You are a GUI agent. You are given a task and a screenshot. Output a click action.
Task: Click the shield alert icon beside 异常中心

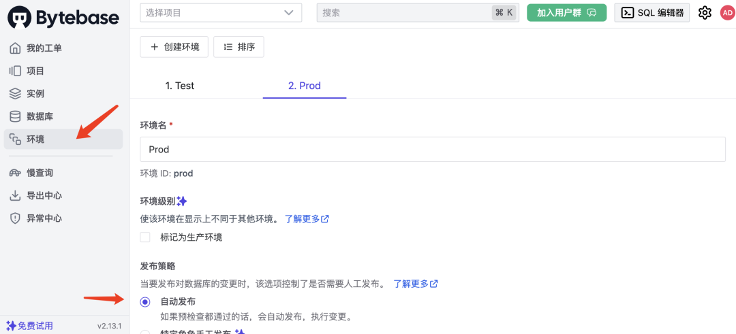[15, 218]
